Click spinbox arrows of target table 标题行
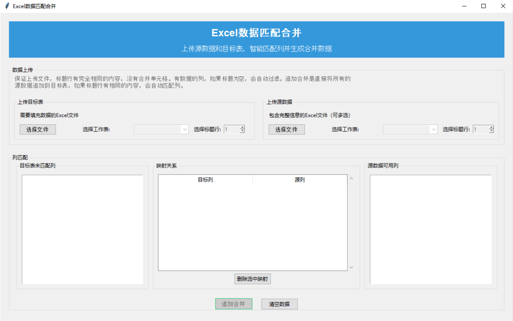 (x=242, y=129)
